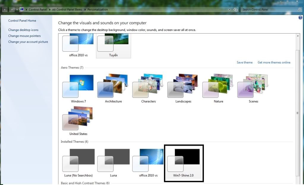This screenshot has width=304, height=185.
Task: Click the search magnifier icon
Action: (300, 10)
